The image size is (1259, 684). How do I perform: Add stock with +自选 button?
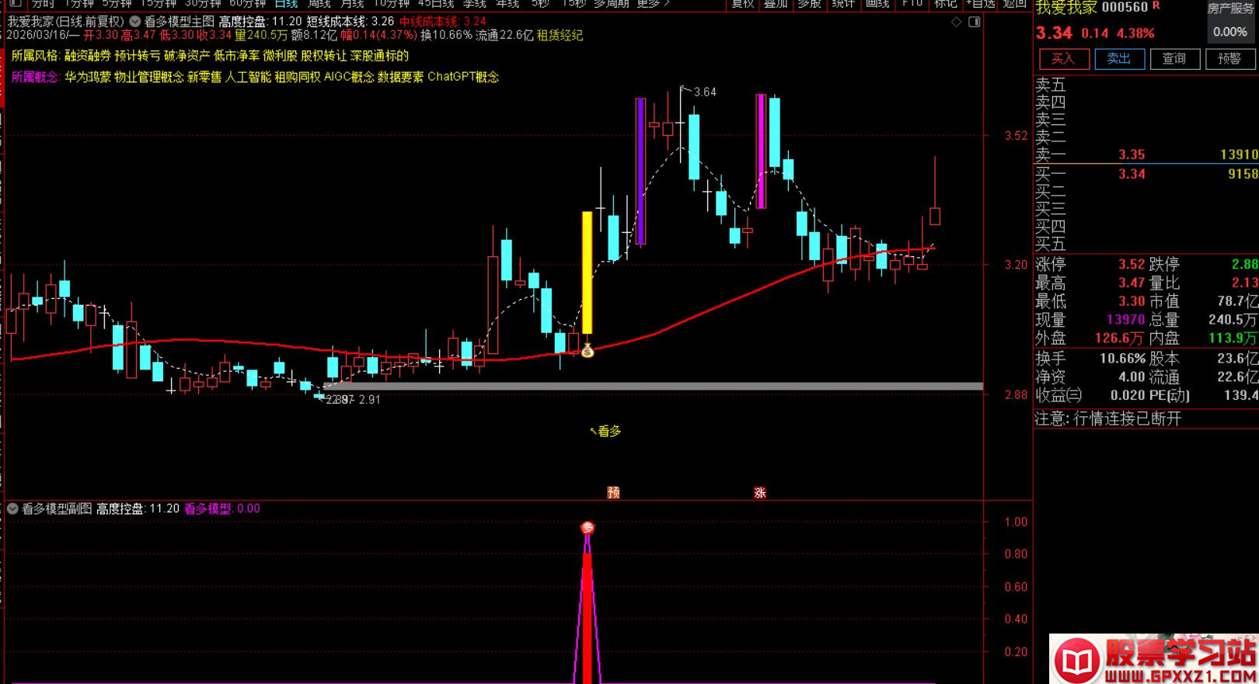980,4
